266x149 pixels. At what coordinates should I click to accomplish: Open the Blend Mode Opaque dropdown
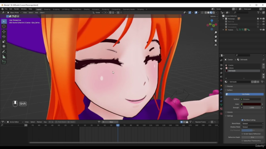click(252, 123)
